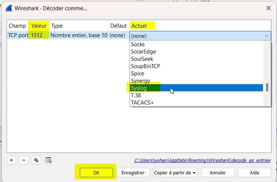This screenshot has height=182, width=277.
Task: Clear all decode-as entries icon
Action: [x=49, y=160]
